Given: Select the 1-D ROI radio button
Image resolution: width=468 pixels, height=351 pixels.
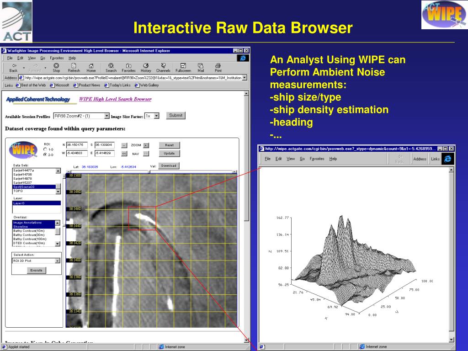Looking at the screenshot, I should tap(45, 149).
